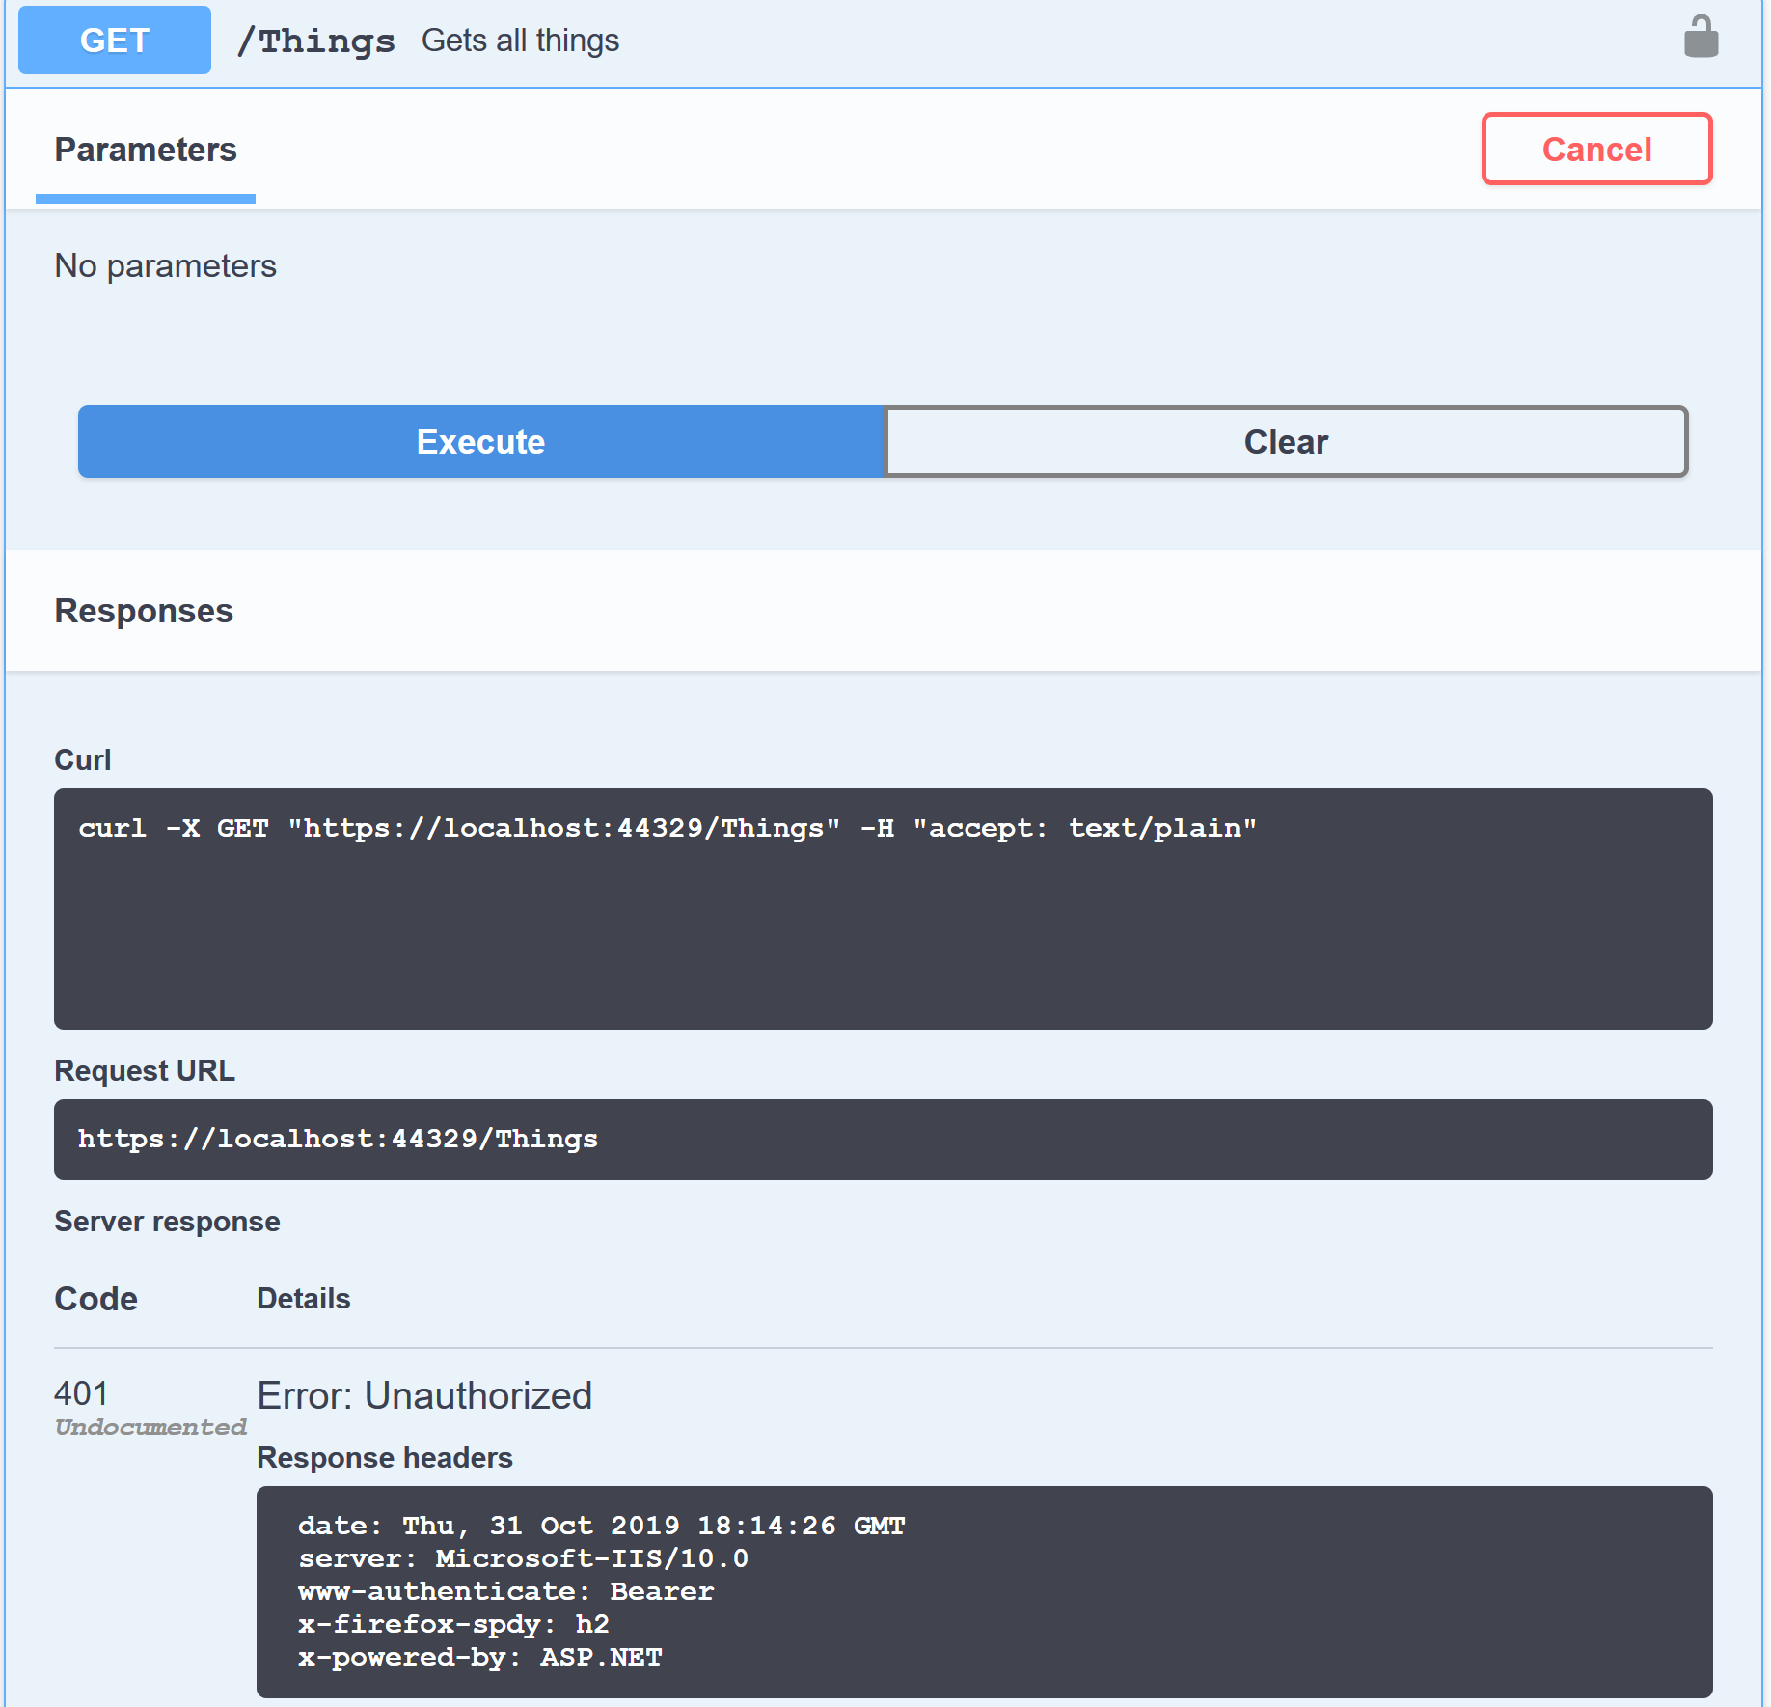Click the 'Gets all things' summary text
The height and width of the screenshot is (1707, 1771).
click(520, 41)
